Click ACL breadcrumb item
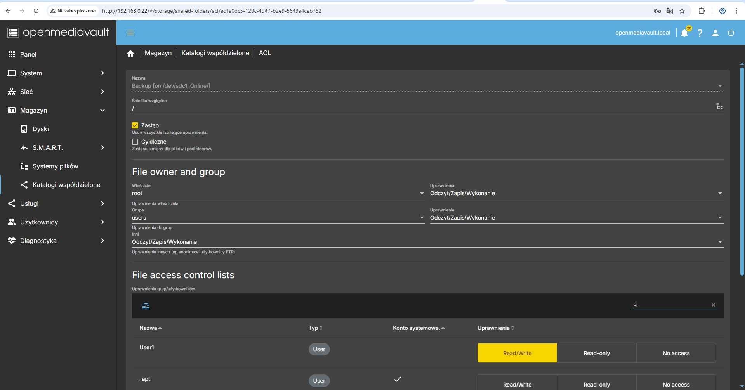This screenshot has width=745, height=390. 265,53
